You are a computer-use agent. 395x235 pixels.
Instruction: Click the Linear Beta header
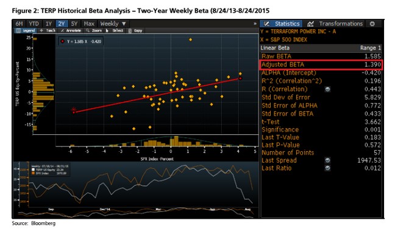coord(275,48)
